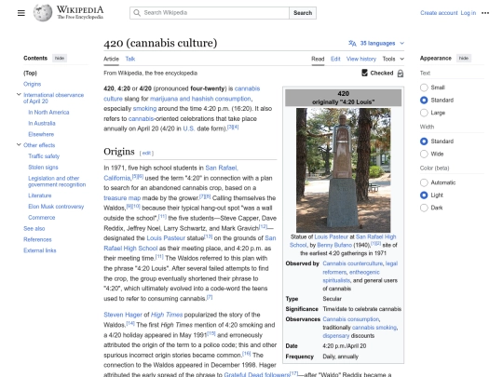Jump to References section
503x377 pixels.
click(37, 239)
